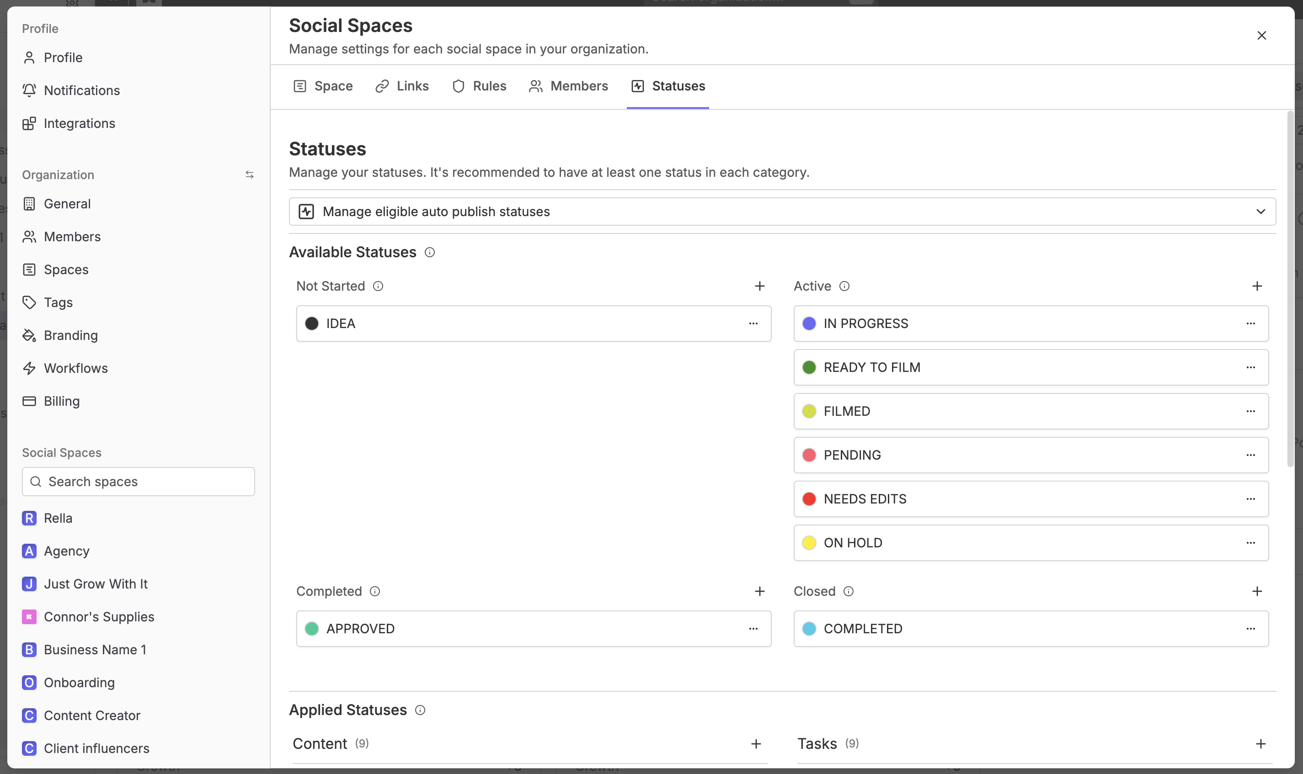Open the NEEDS EDITS options menu
This screenshot has width=1303, height=774.
tap(1250, 498)
